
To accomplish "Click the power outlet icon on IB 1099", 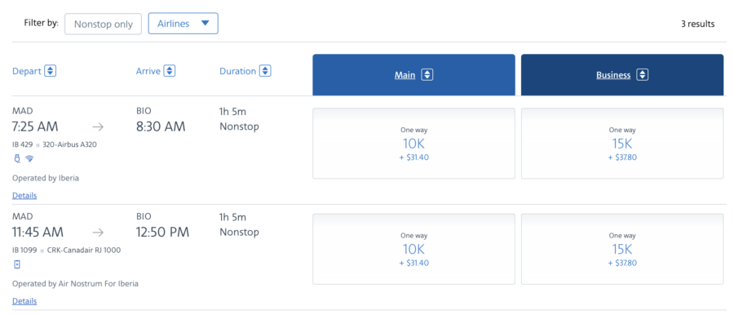I will tap(17, 265).
